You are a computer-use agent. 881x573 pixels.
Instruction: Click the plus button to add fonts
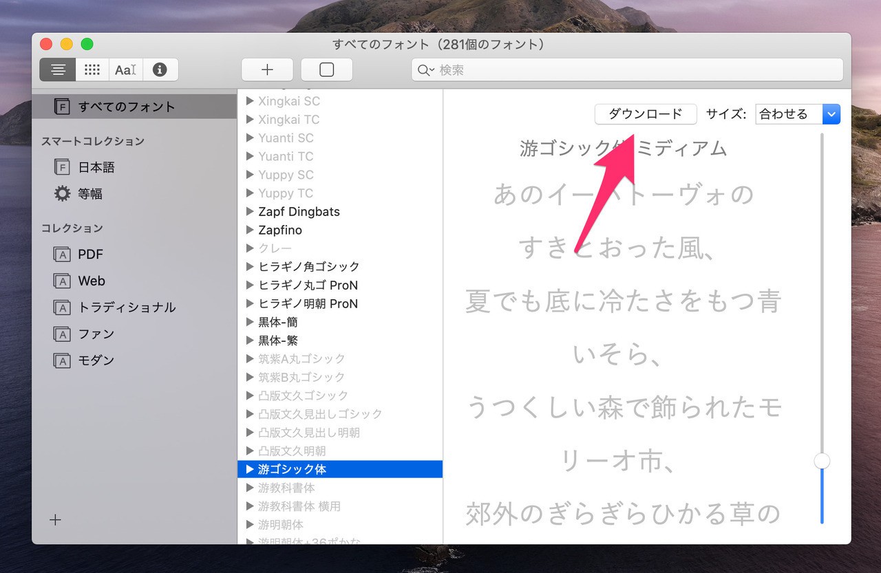click(x=267, y=69)
